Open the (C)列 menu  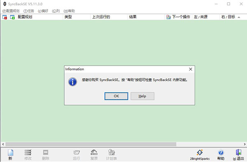(56, 11)
